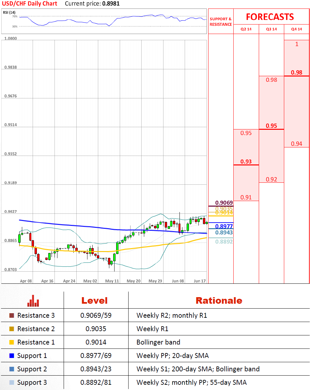This screenshot has height=390, width=310.
Task: Click the Resistance 1 yellow color swatch
Action: (12, 342)
